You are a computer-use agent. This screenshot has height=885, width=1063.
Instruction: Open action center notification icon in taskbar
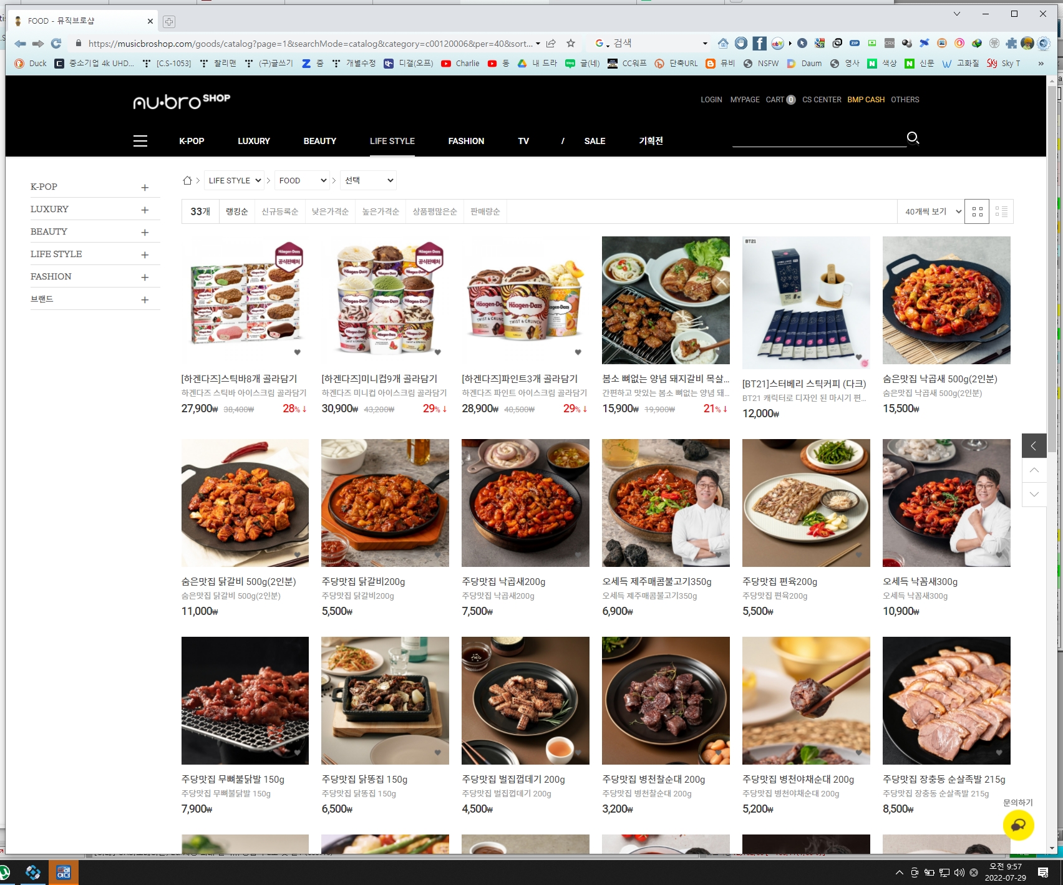(x=1043, y=873)
